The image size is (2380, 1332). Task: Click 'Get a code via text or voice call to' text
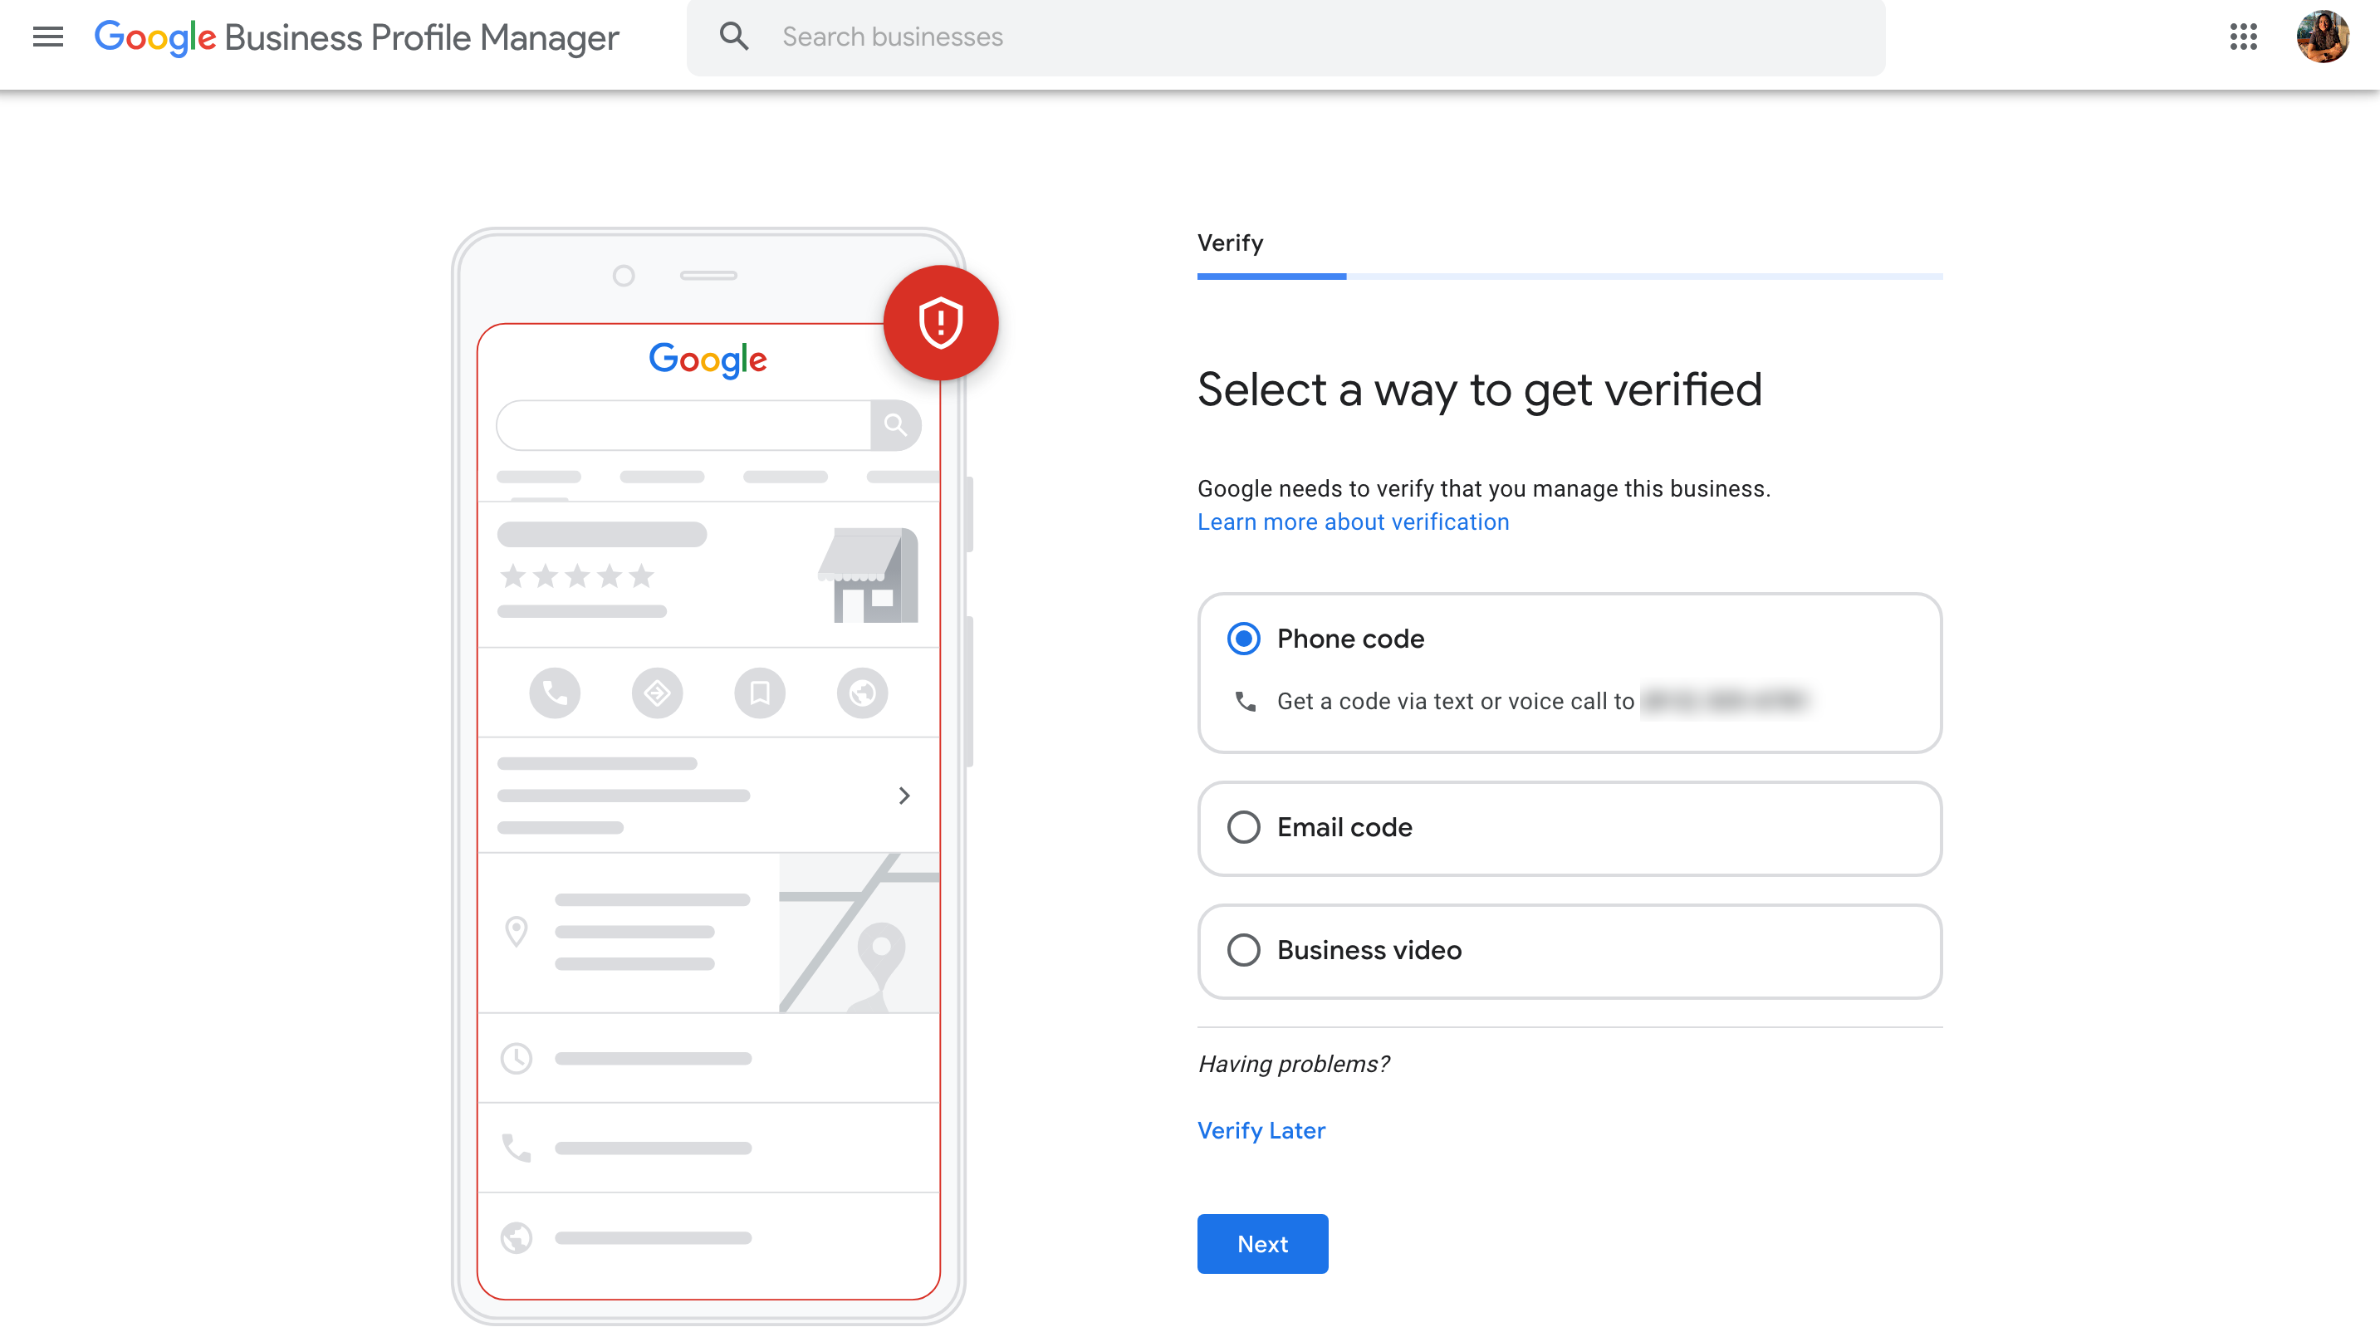pyautogui.click(x=1455, y=701)
